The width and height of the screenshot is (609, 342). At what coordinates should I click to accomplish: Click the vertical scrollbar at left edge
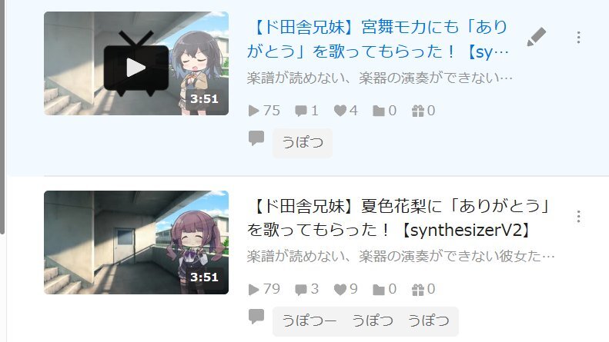coord(2,116)
